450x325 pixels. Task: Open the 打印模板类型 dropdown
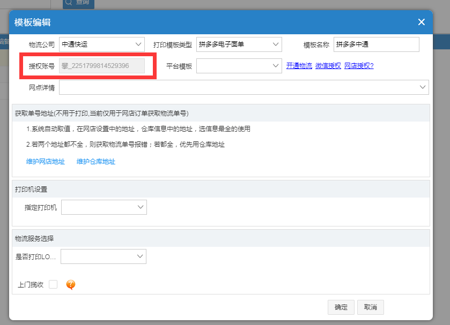point(239,44)
